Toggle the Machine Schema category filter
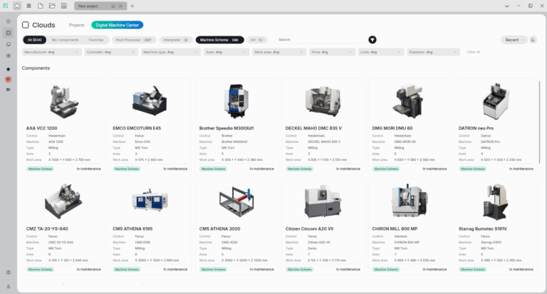The height and width of the screenshot is (294, 547). click(x=219, y=40)
